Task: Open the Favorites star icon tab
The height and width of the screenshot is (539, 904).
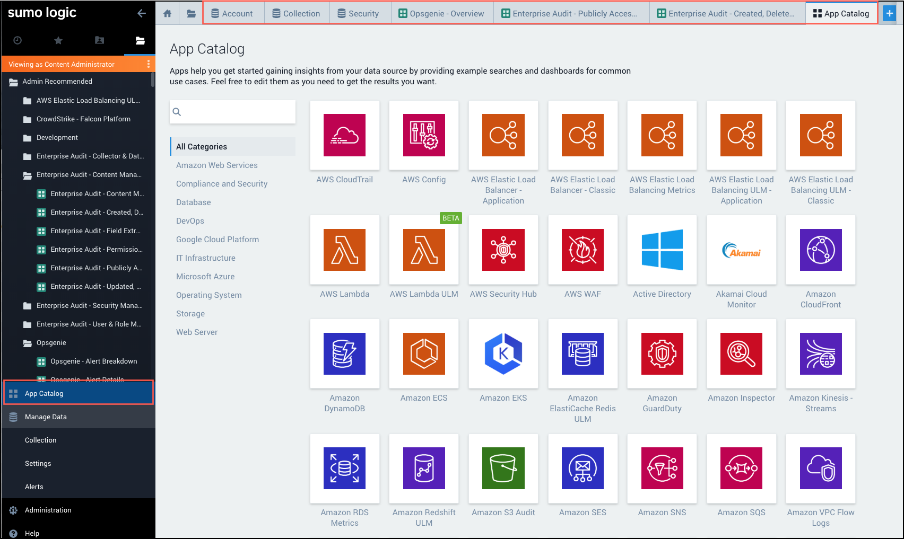Action: (58, 40)
